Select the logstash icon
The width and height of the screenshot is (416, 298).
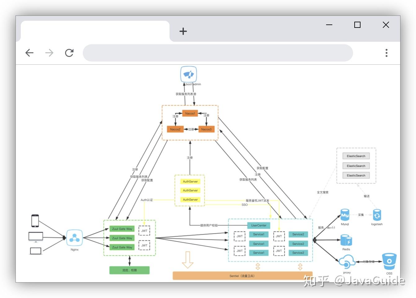[377, 215]
